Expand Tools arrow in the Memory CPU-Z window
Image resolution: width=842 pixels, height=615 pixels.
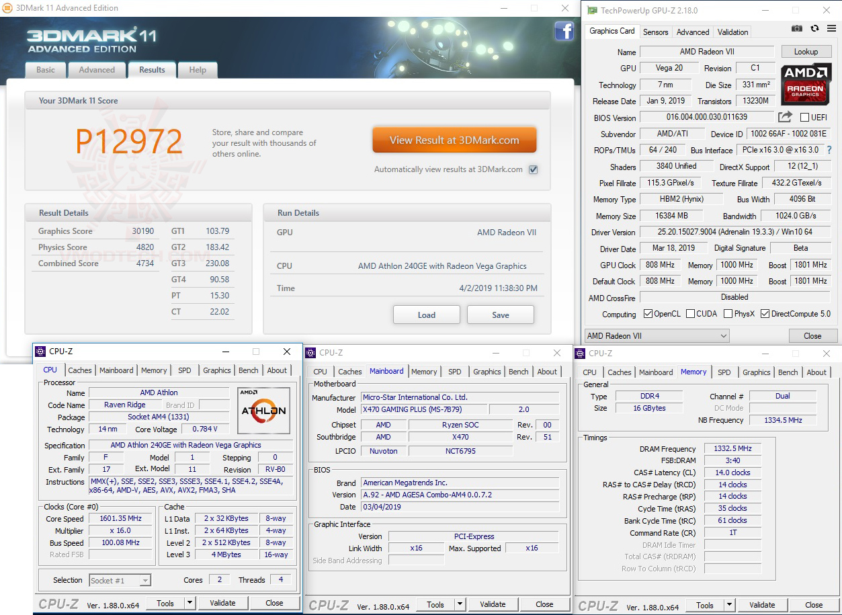(729, 605)
